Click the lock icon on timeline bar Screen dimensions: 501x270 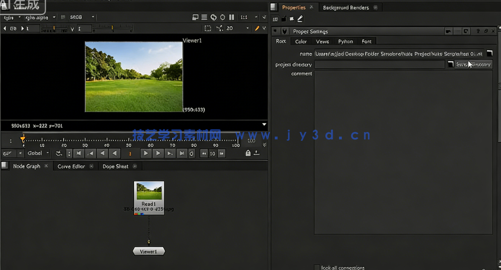248,153
